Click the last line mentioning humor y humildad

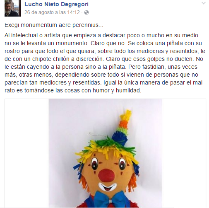point(73,90)
